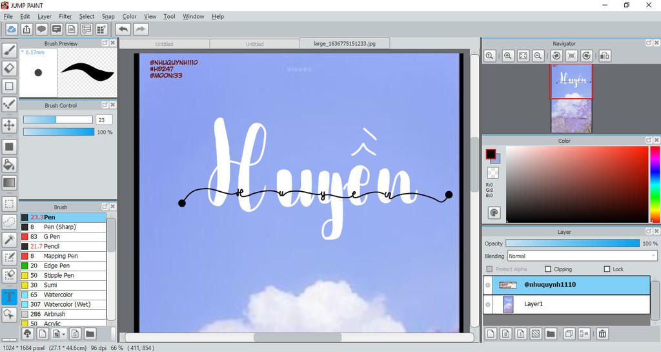Click the Navigator canvas thumbnail
Screen dimensions: 661x352
[x=571, y=98]
